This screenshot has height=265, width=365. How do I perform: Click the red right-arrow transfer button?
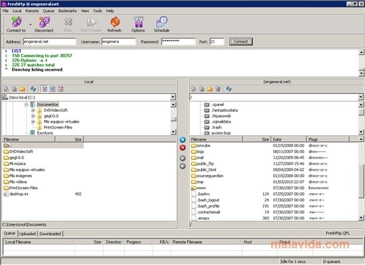(183, 148)
